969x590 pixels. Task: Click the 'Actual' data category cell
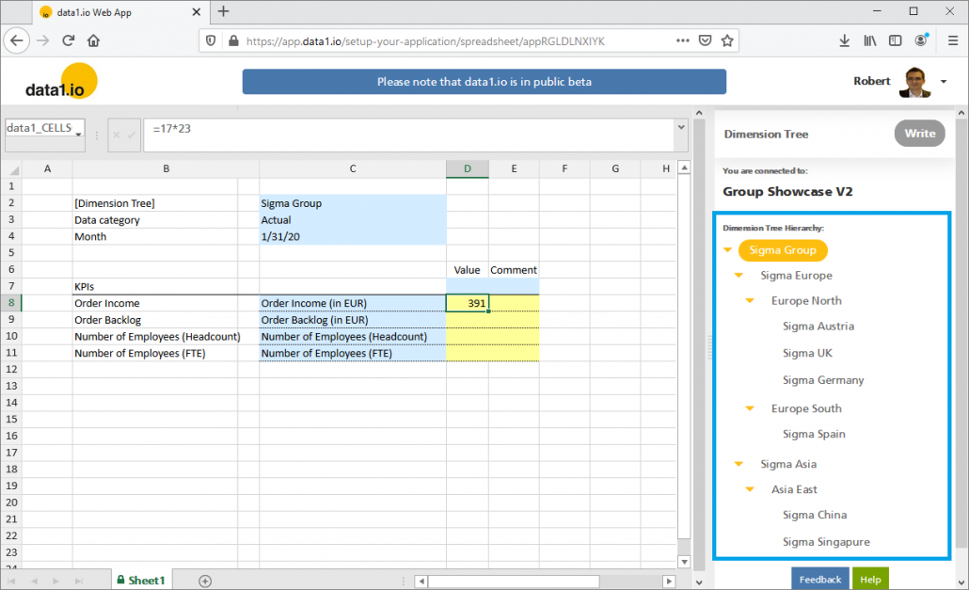[352, 220]
